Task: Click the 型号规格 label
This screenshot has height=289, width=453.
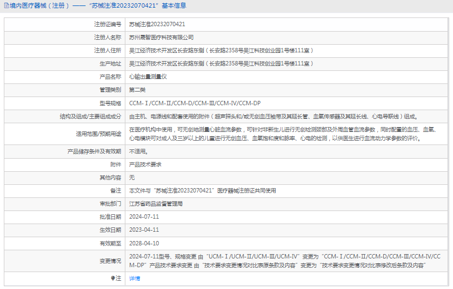Action: pos(110,103)
